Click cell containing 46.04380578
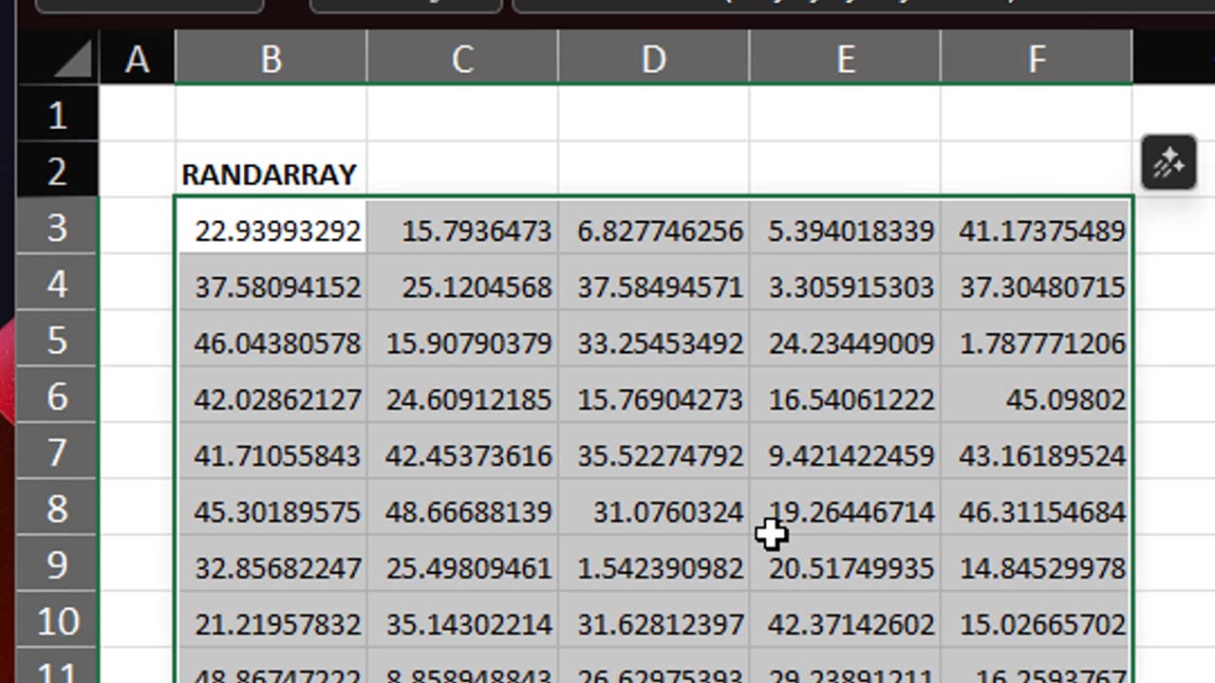Viewport: 1215px width, 683px height. pos(271,339)
